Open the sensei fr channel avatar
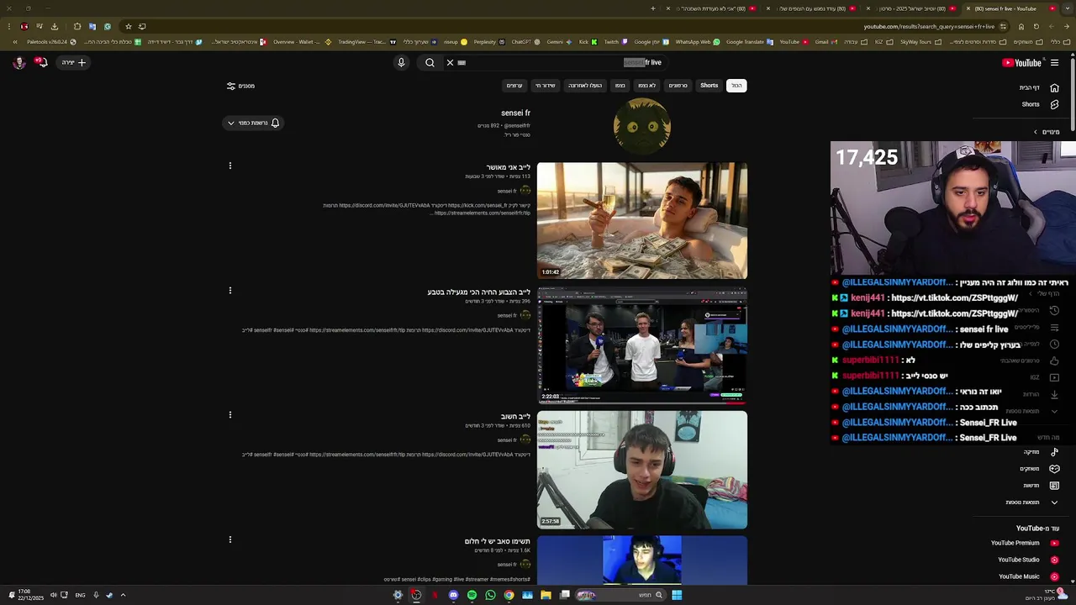This screenshot has width=1076, height=605. (642, 126)
